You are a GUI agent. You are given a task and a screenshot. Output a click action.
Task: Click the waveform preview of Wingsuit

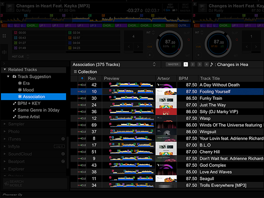[x=129, y=132]
